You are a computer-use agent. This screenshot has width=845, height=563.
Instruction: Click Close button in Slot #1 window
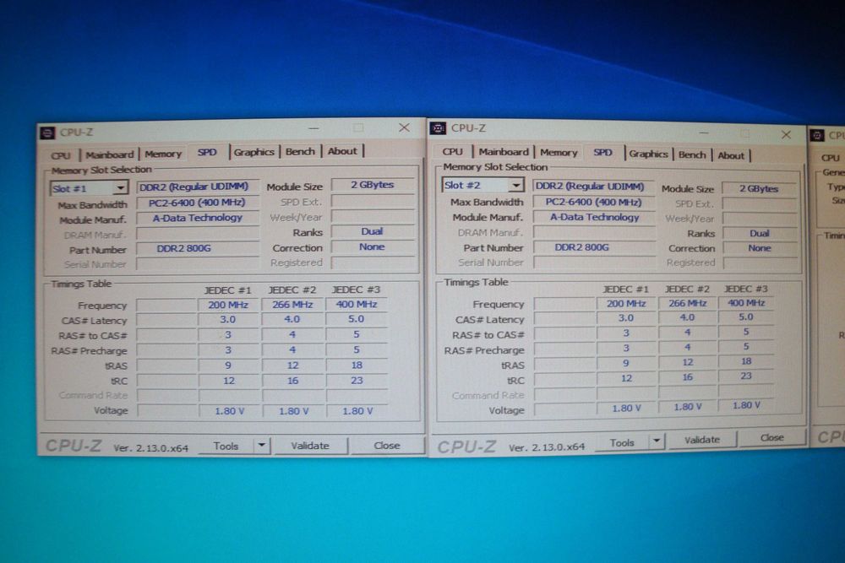[x=387, y=446]
